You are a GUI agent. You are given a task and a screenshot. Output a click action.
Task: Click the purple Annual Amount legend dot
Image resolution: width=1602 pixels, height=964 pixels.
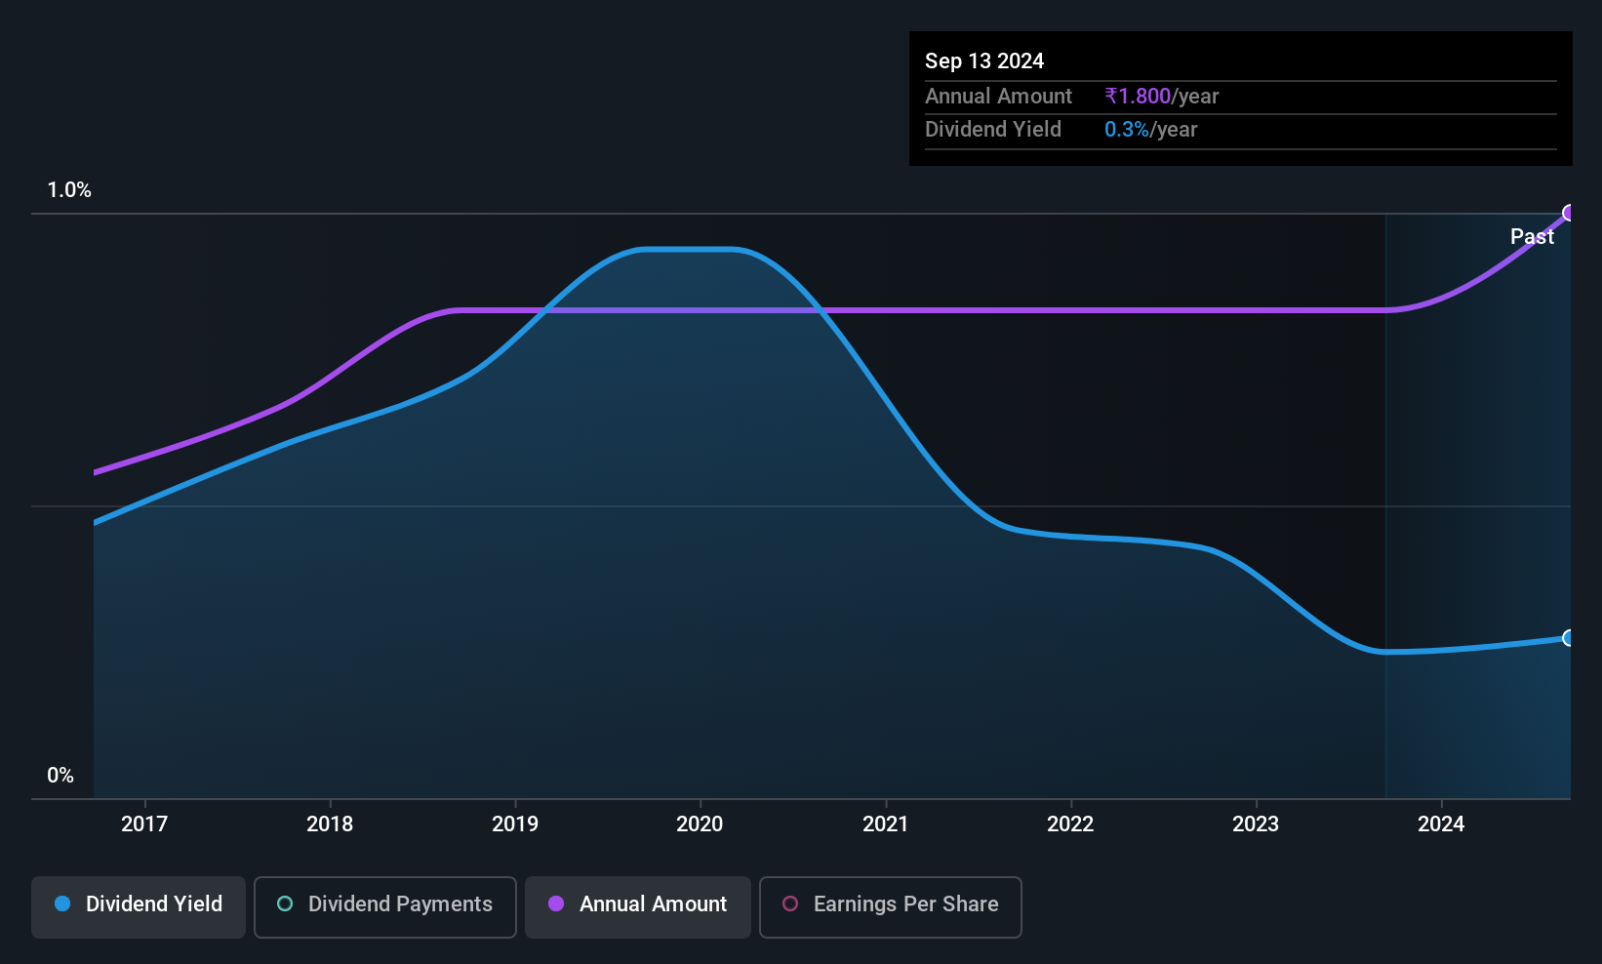click(556, 904)
